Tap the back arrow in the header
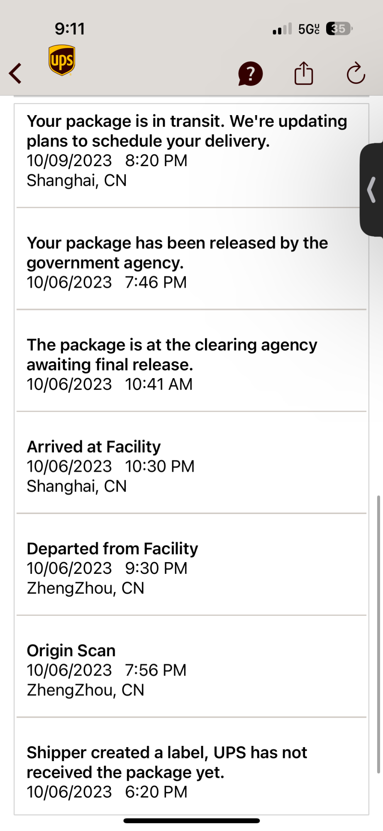 point(16,74)
